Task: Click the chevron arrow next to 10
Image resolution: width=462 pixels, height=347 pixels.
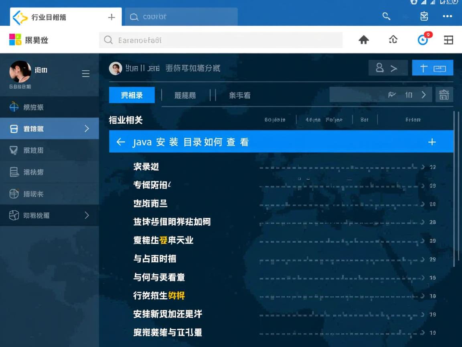Action: coord(423,95)
